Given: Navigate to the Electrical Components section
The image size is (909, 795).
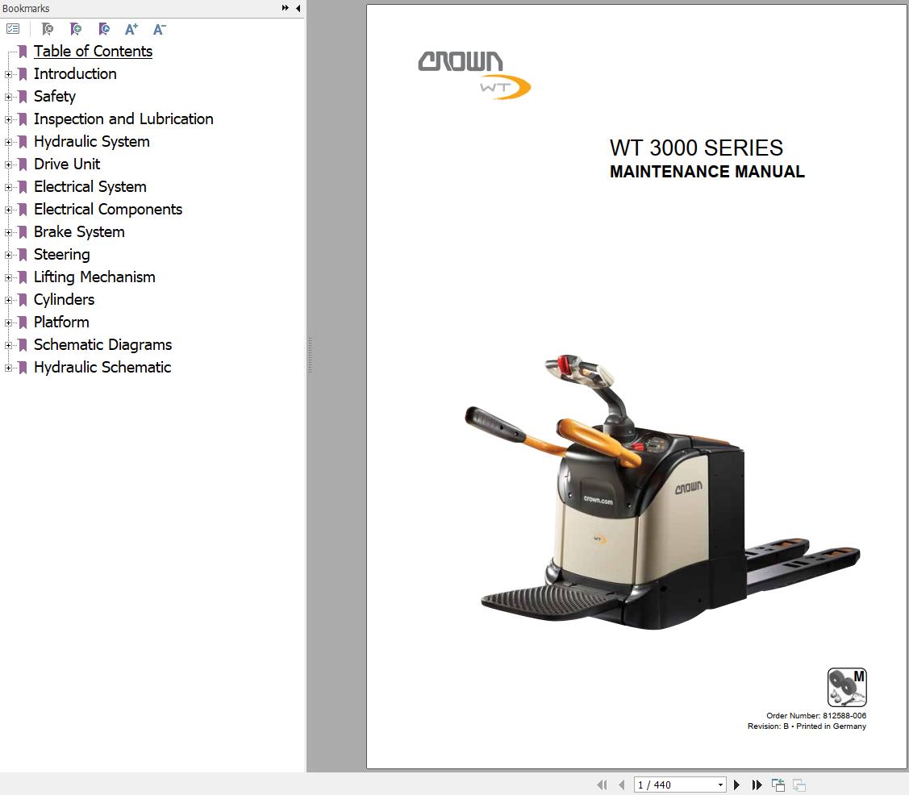Looking at the screenshot, I should [x=107, y=210].
